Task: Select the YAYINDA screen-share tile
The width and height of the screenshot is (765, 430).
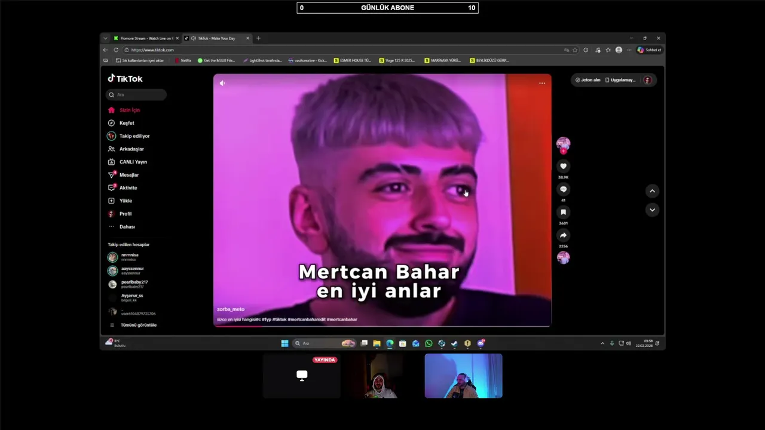Action: pos(302,376)
